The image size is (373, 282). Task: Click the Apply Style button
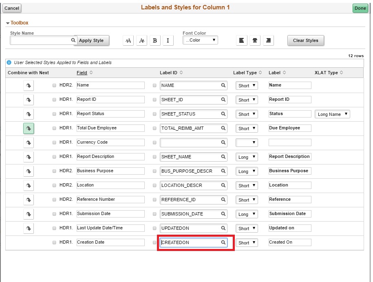pyautogui.click(x=91, y=40)
